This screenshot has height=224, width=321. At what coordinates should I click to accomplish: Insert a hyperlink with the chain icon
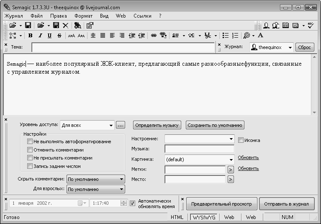(154, 36)
